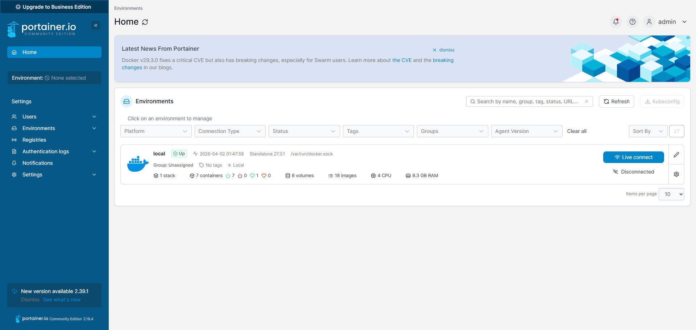Viewport: 696px width, 330px height.
Task: Dismiss the Latest News banner
Action: click(443, 50)
